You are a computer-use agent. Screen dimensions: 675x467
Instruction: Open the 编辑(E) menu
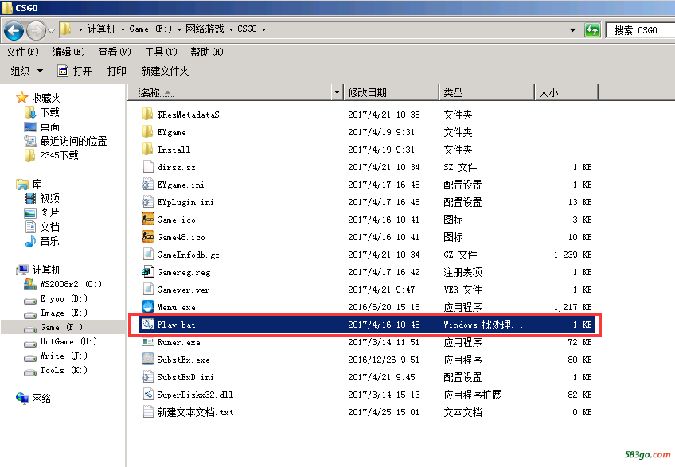68,52
